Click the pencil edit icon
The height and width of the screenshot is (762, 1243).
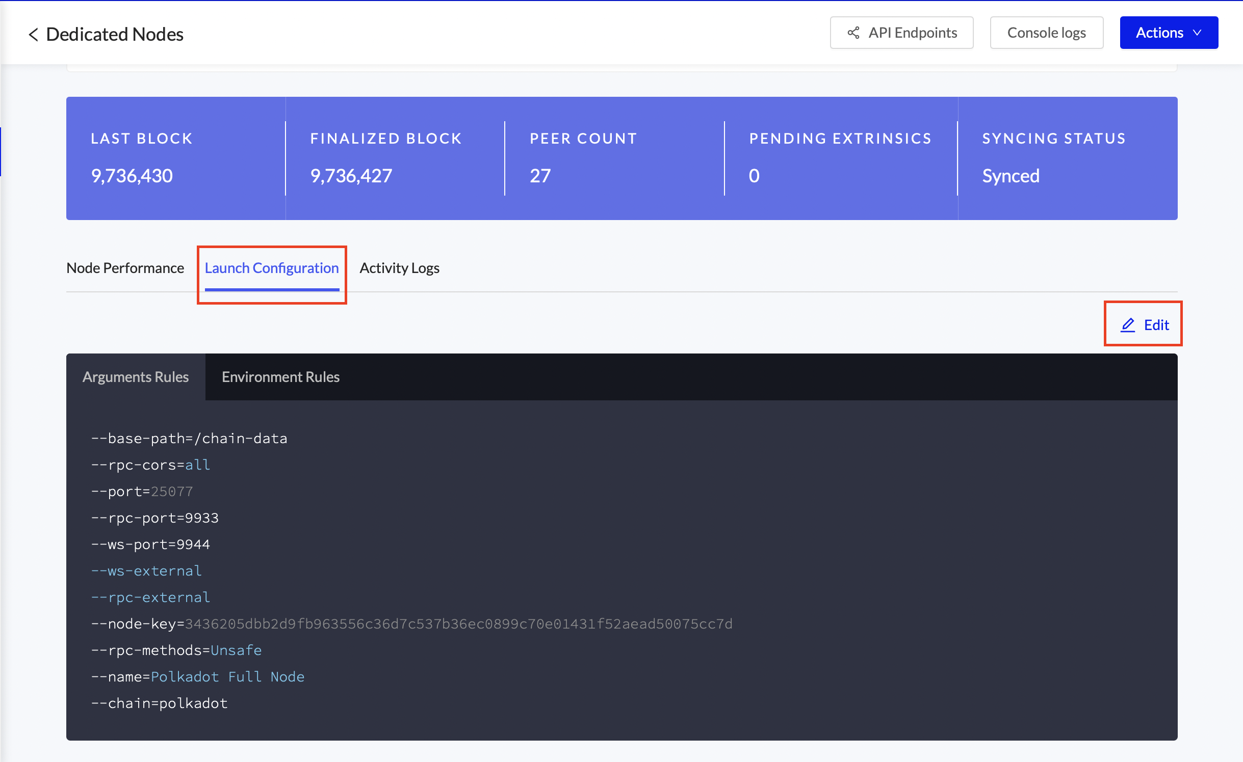click(x=1127, y=325)
